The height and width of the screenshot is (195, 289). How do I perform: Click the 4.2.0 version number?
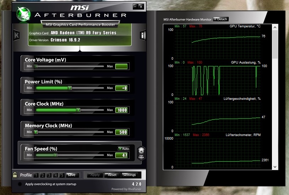tap(137, 184)
